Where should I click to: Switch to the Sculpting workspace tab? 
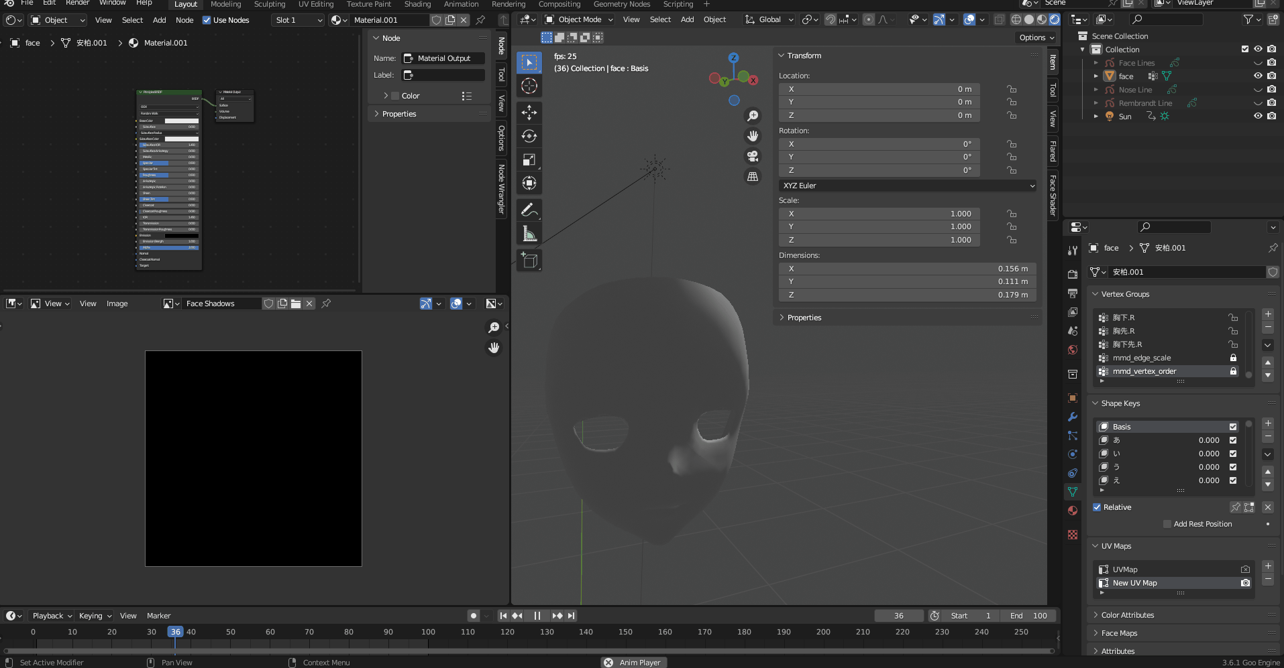[269, 4]
